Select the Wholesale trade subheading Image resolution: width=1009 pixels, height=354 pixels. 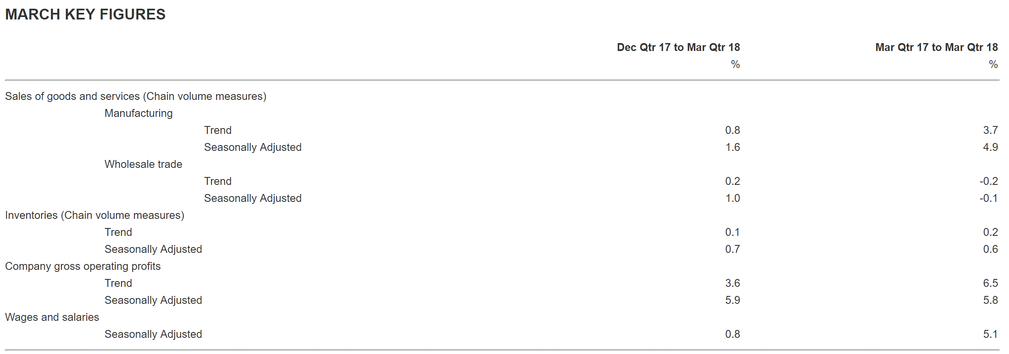pyautogui.click(x=143, y=164)
